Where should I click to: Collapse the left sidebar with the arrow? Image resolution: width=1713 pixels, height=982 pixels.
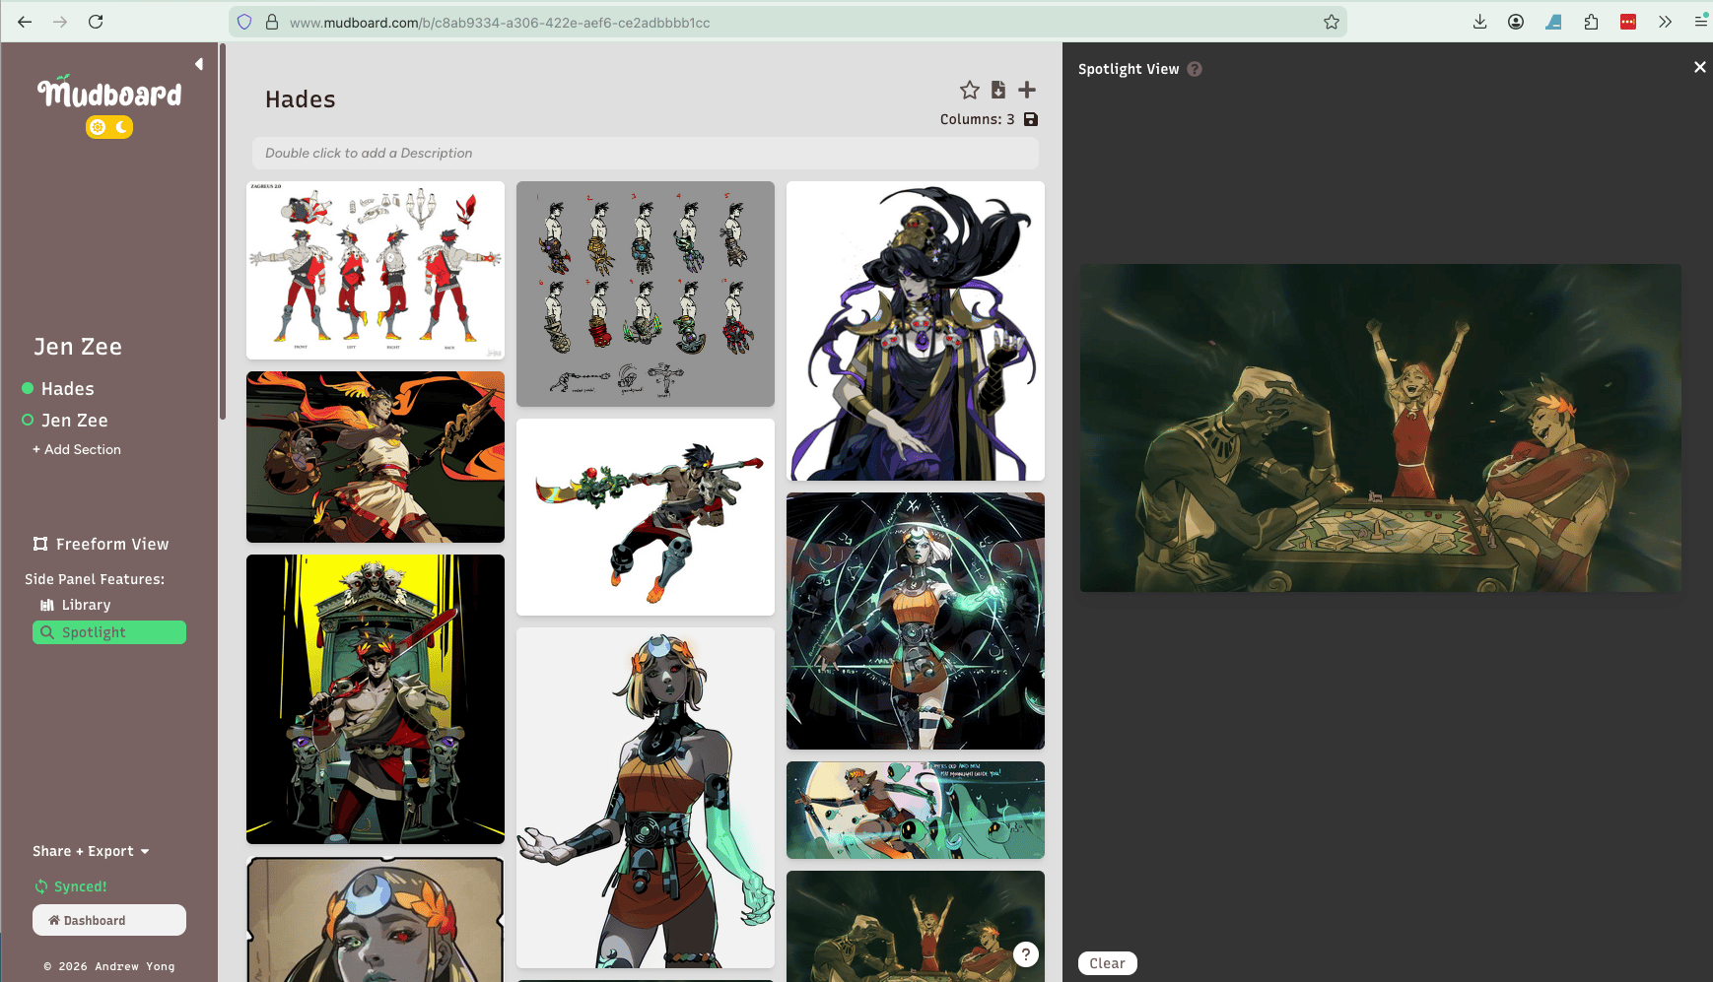point(199,64)
